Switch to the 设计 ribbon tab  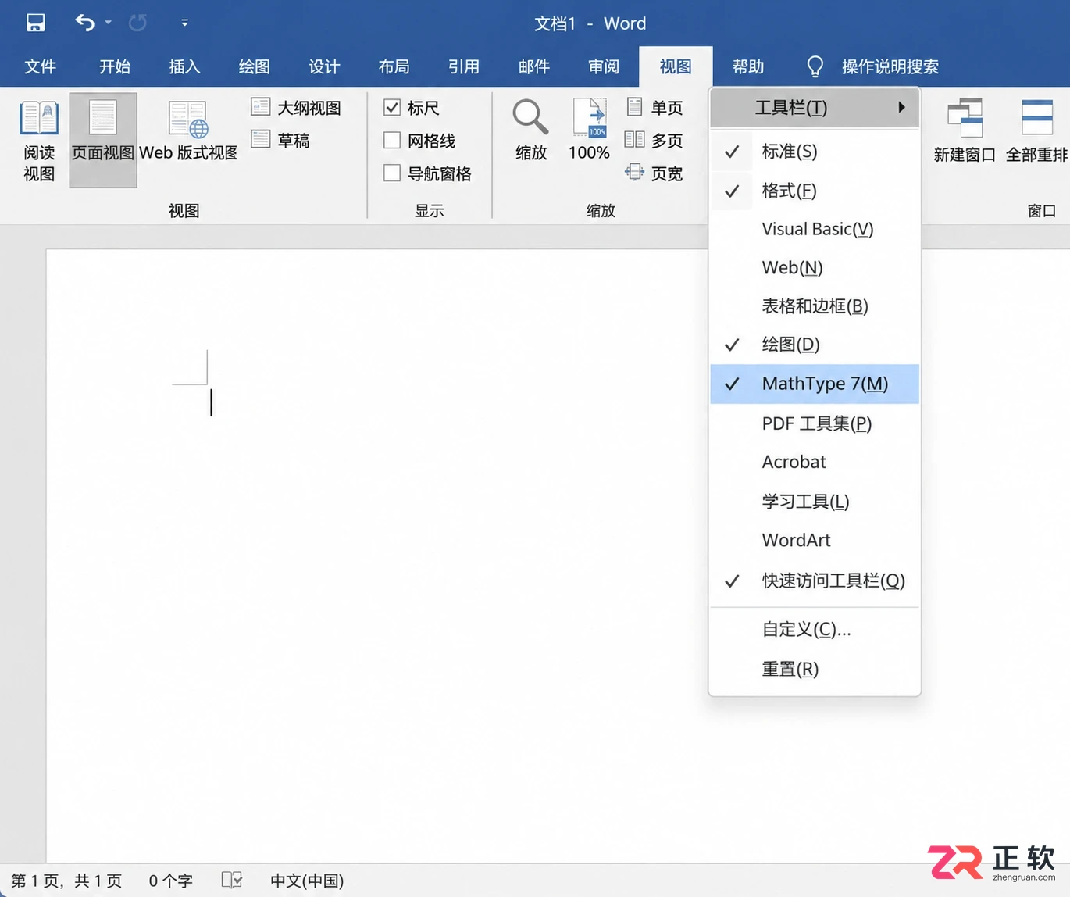pyautogui.click(x=324, y=66)
